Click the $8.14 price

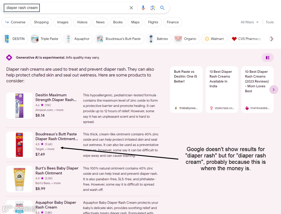(40, 115)
